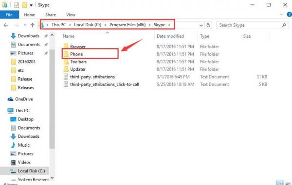
Task: Open Downloads under This PC
Action: click(x=29, y=136)
